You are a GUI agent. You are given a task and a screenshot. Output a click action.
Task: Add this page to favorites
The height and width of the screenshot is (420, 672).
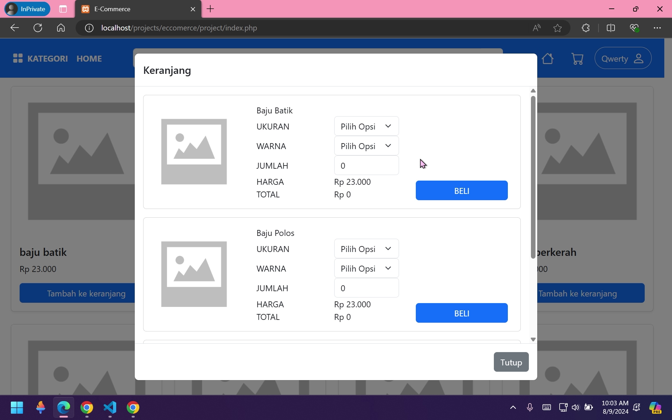(558, 28)
